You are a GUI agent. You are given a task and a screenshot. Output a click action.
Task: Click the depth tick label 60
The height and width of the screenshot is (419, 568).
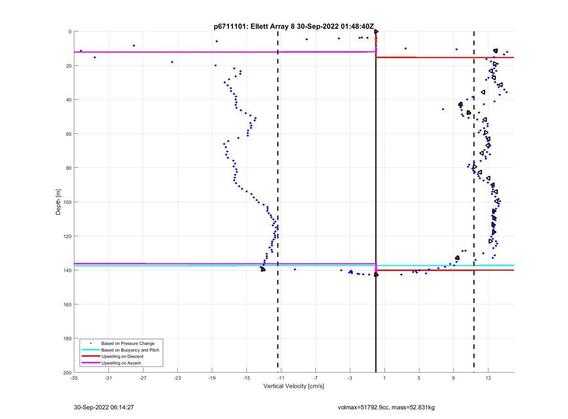pos(69,134)
